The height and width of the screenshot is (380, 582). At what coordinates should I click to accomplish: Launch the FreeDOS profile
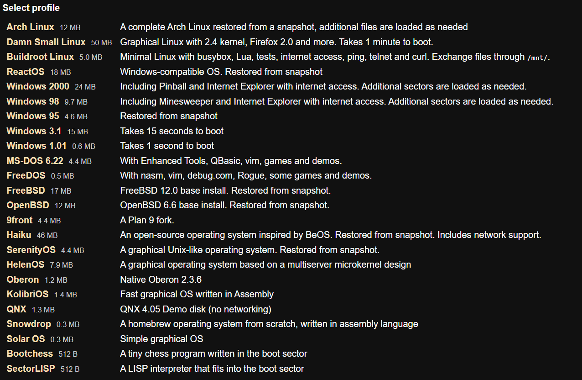(26, 175)
